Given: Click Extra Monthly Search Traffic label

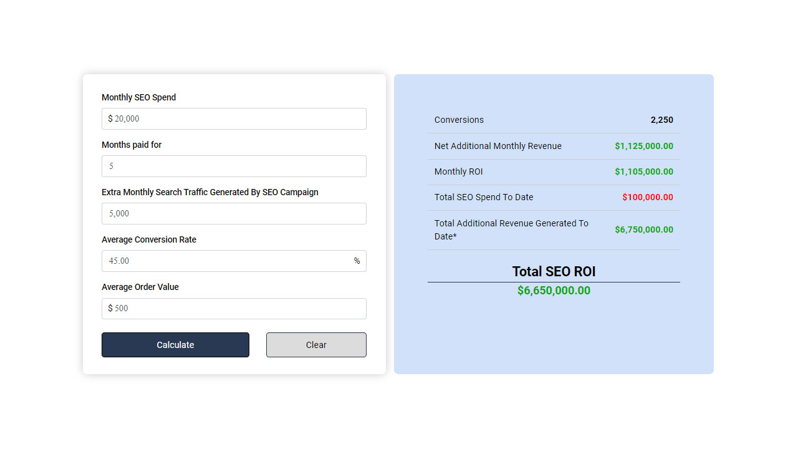Looking at the screenshot, I should pos(210,192).
